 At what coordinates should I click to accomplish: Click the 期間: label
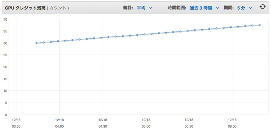click(229, 8)
